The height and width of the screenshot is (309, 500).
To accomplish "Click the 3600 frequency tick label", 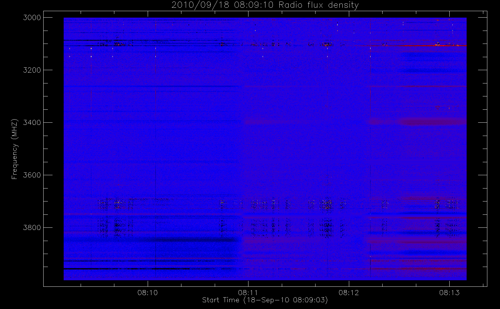I will click(32, 175).
